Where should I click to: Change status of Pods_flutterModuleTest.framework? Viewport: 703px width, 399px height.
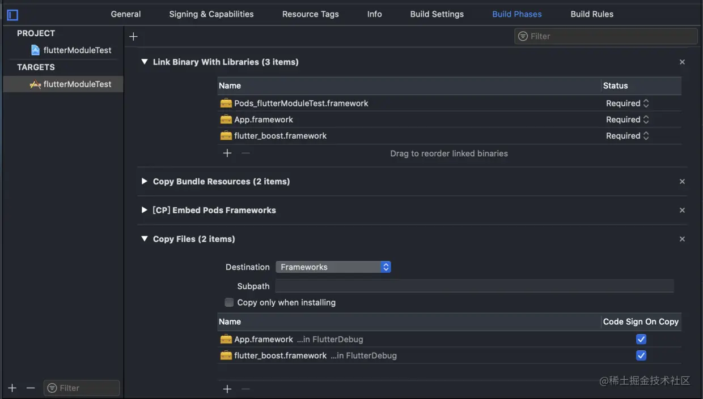pyautogui.click(x=628, y=104)
